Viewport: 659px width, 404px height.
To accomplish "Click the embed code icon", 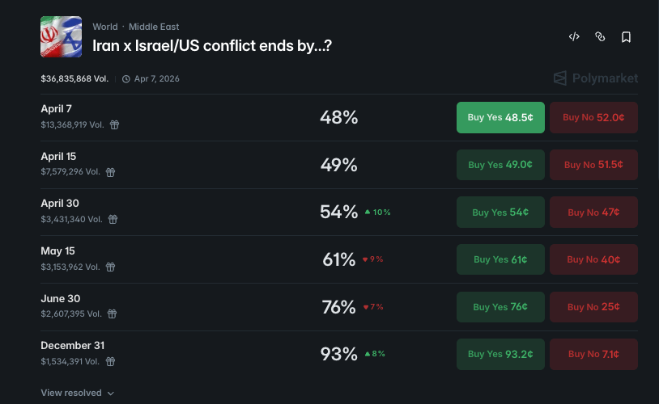I will pos(574,37).
